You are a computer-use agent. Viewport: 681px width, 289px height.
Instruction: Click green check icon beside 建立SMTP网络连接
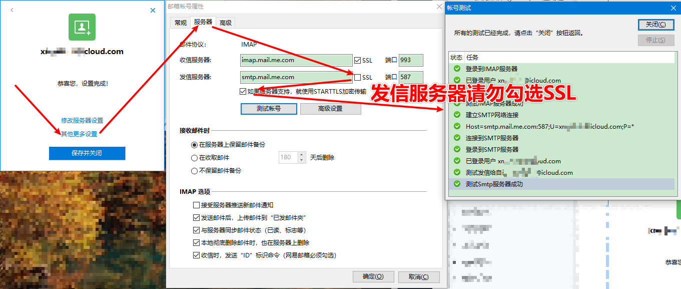click(x=456, y=115)
